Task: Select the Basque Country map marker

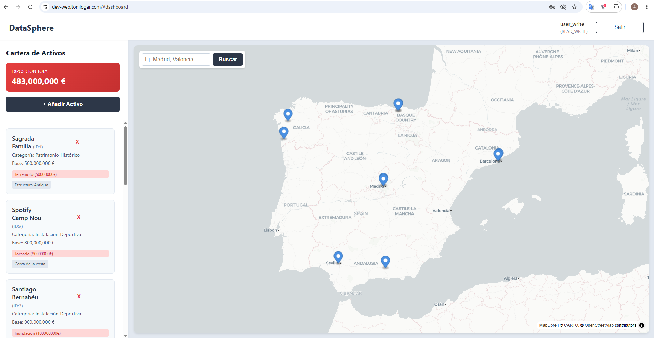Action: tap(398, 104)
